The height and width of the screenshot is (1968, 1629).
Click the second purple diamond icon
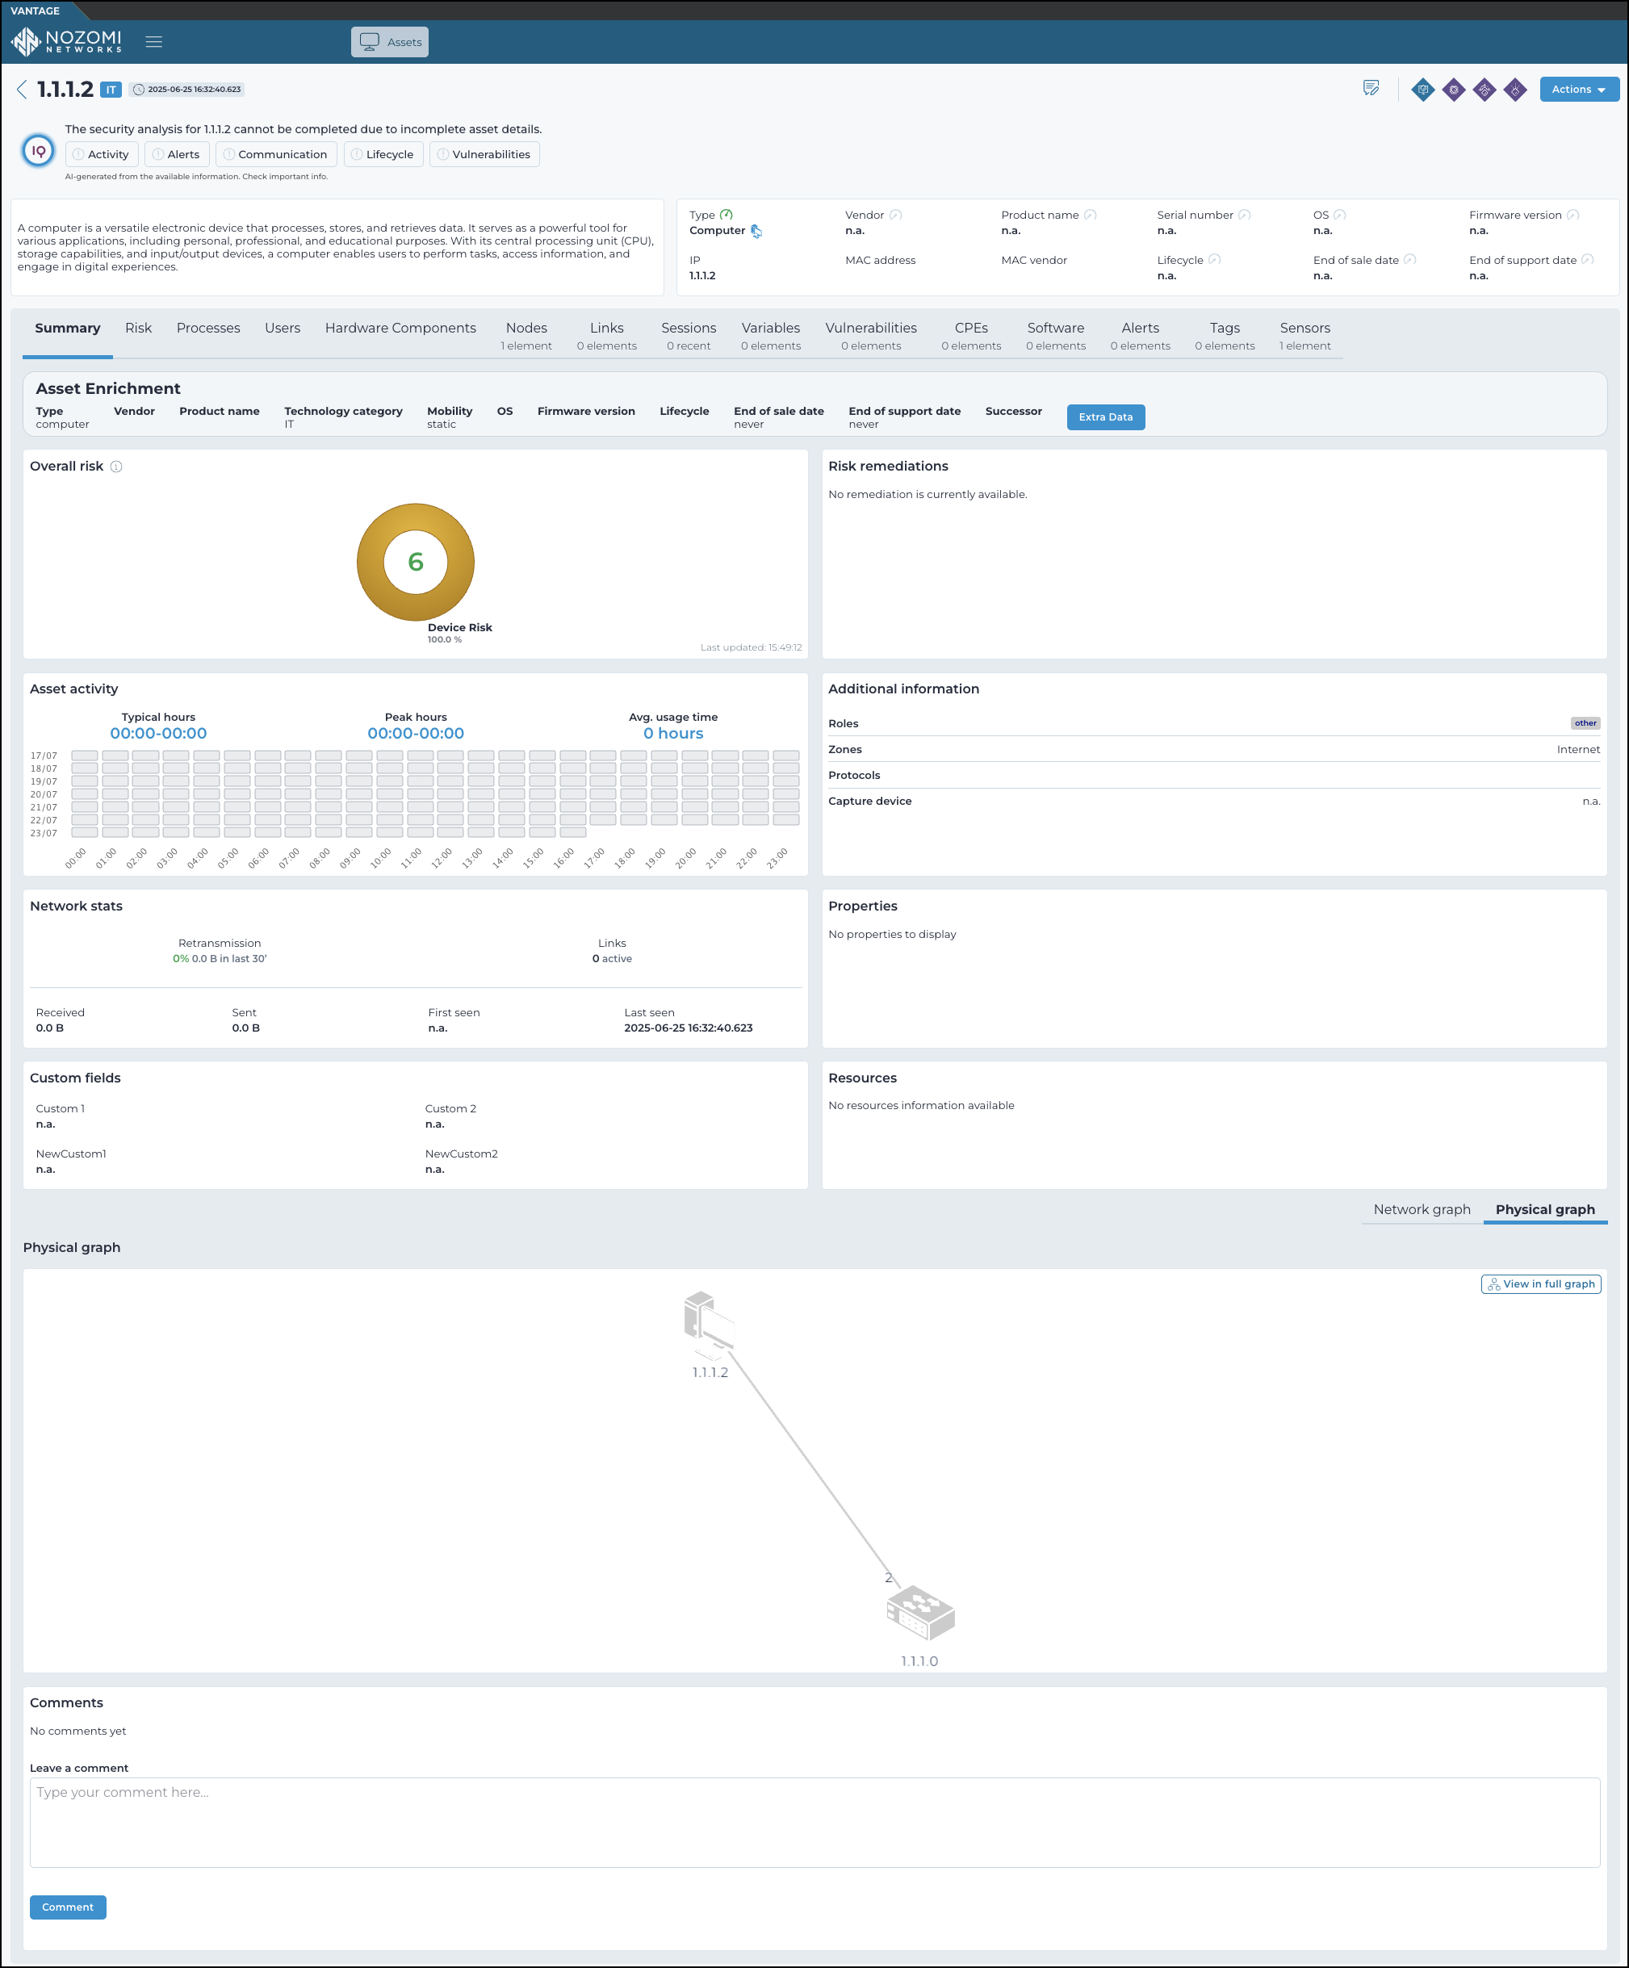[1484, 90]
